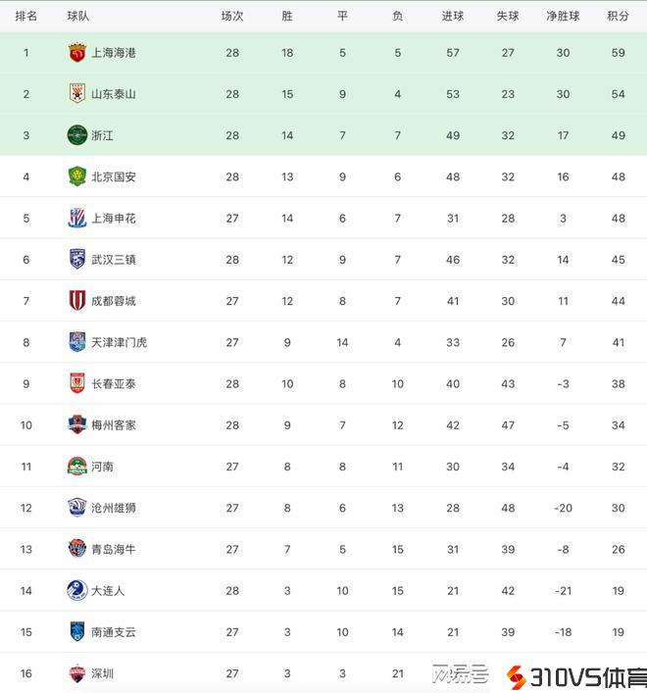Open the Cangzhou Mighty Lions (沧州雄狮) team link

114,508
